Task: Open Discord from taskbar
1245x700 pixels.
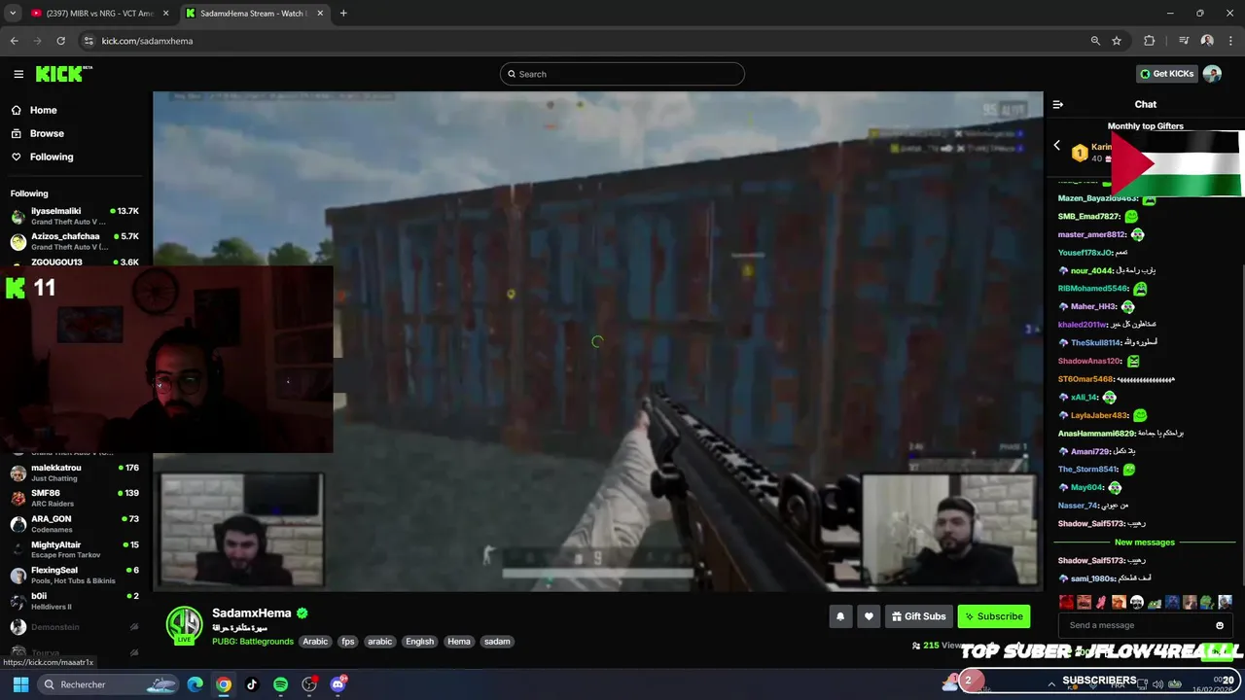Action: (x=338, y=684)
